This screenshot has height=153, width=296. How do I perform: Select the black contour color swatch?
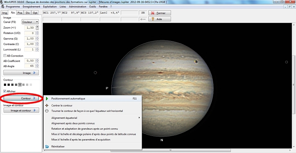[x=5, y=85]
